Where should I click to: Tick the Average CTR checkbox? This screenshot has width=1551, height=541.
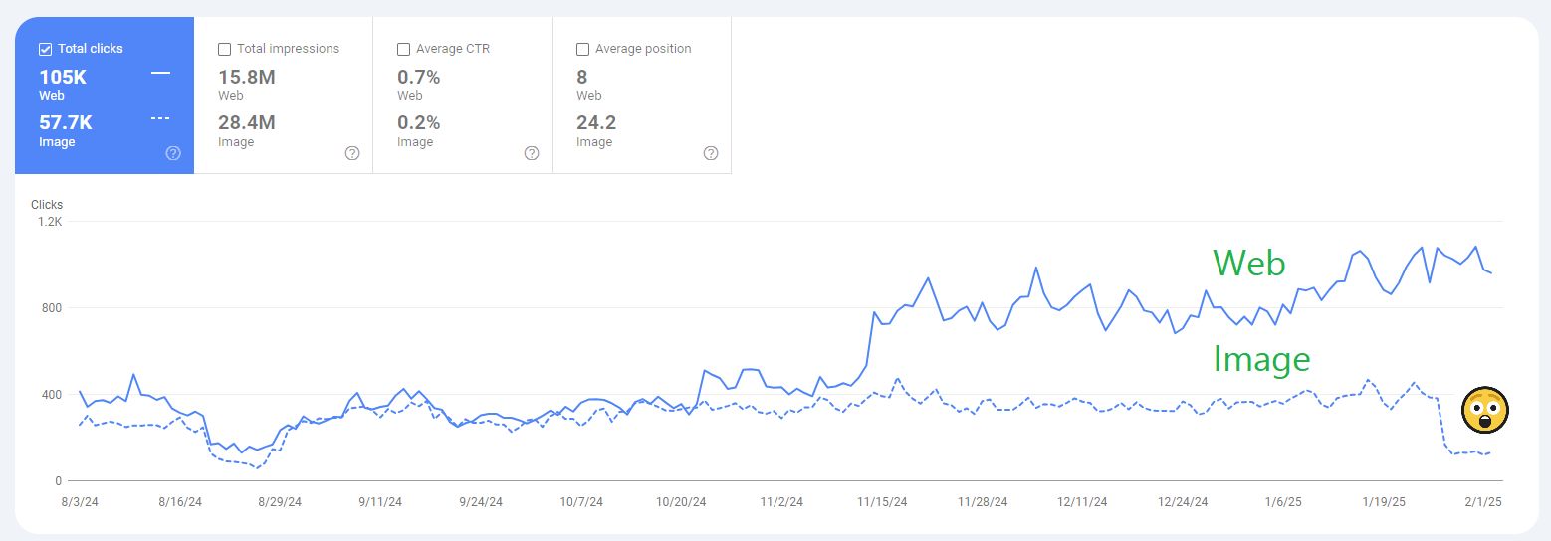403,49
